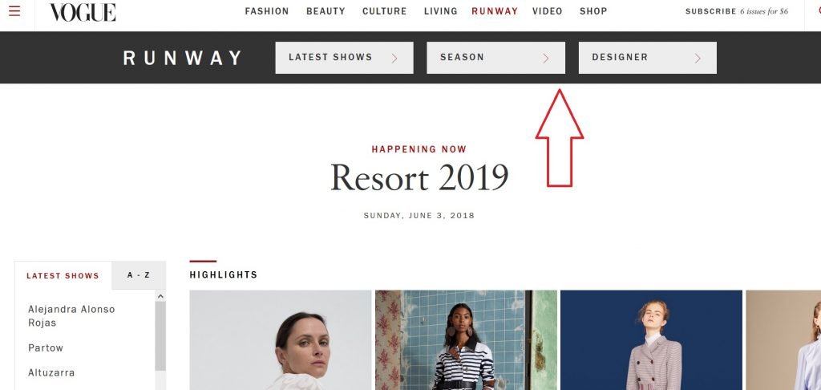
Task: Select the Living menu item
Action: [x=441, y=11]
